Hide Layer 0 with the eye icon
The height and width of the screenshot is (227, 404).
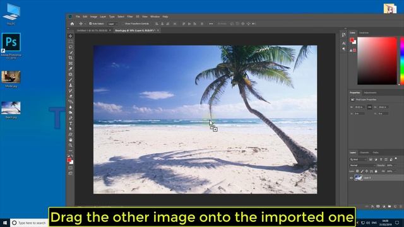pyautogui.click(x=351, y=178)
